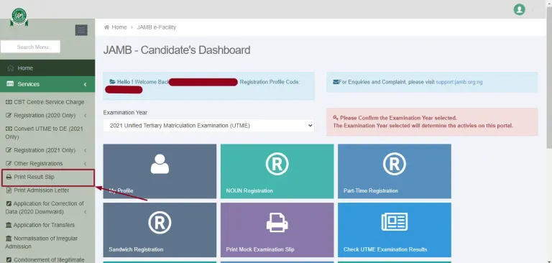Open Check UTME Examination Results label
Image resolution: width=552 pixels, height=263 pixels.
pos(385,249)
